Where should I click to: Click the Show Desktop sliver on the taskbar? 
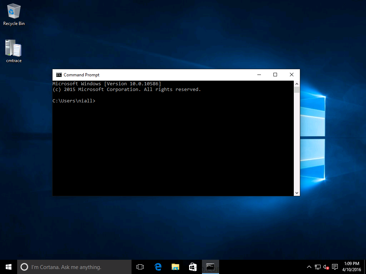pos(365,267)
